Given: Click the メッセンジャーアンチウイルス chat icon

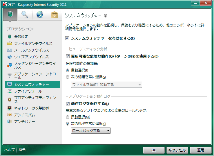Looking at the screenshot, I should pos(10,65).
